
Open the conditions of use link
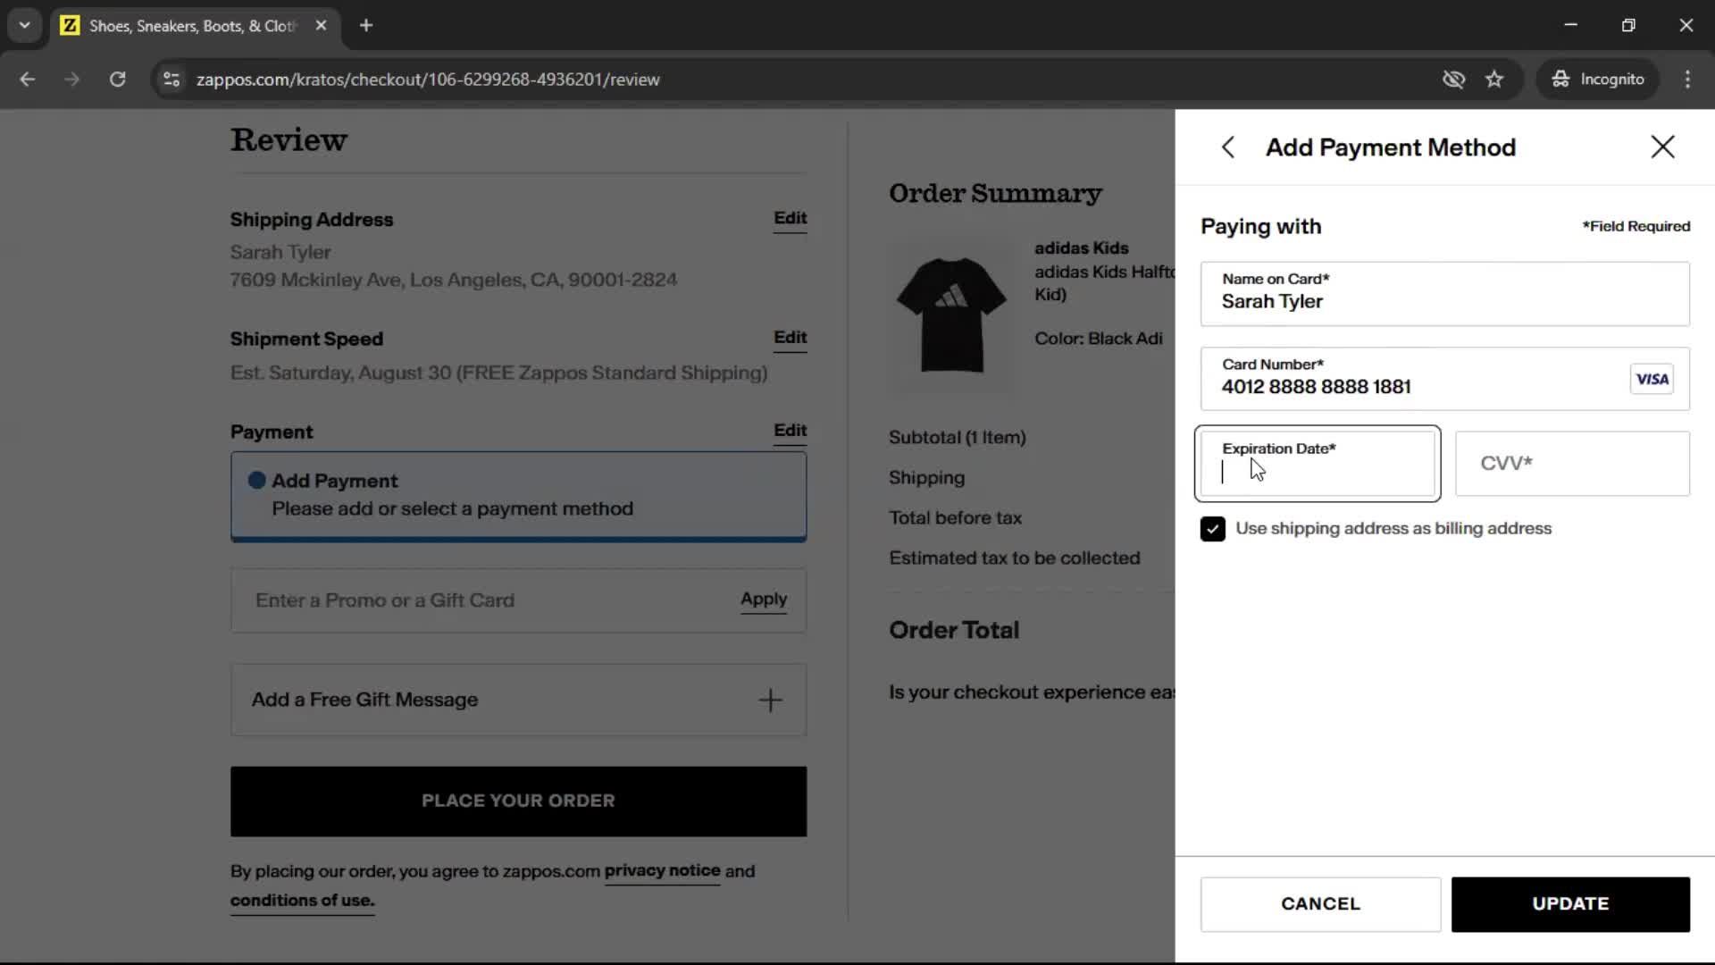(302, 901)
